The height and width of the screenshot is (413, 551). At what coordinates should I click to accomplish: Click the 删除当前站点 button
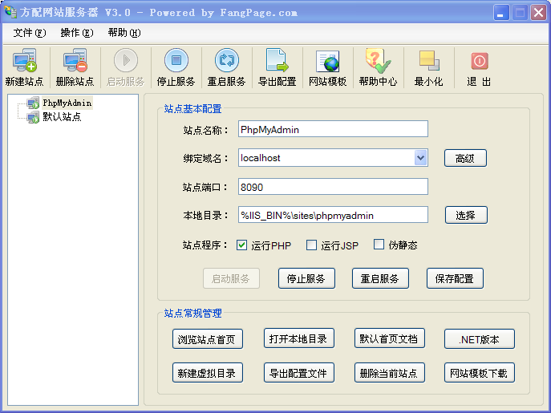tap(389, 373)
